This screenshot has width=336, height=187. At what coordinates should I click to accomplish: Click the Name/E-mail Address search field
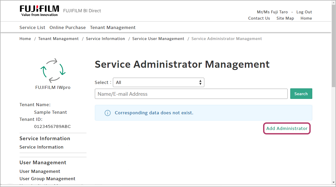pyautogui.click(x=191, y=94)
